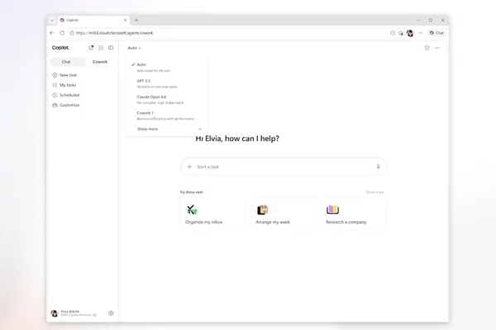Click the new chat compose icon beside Copilot

[91, 48]
